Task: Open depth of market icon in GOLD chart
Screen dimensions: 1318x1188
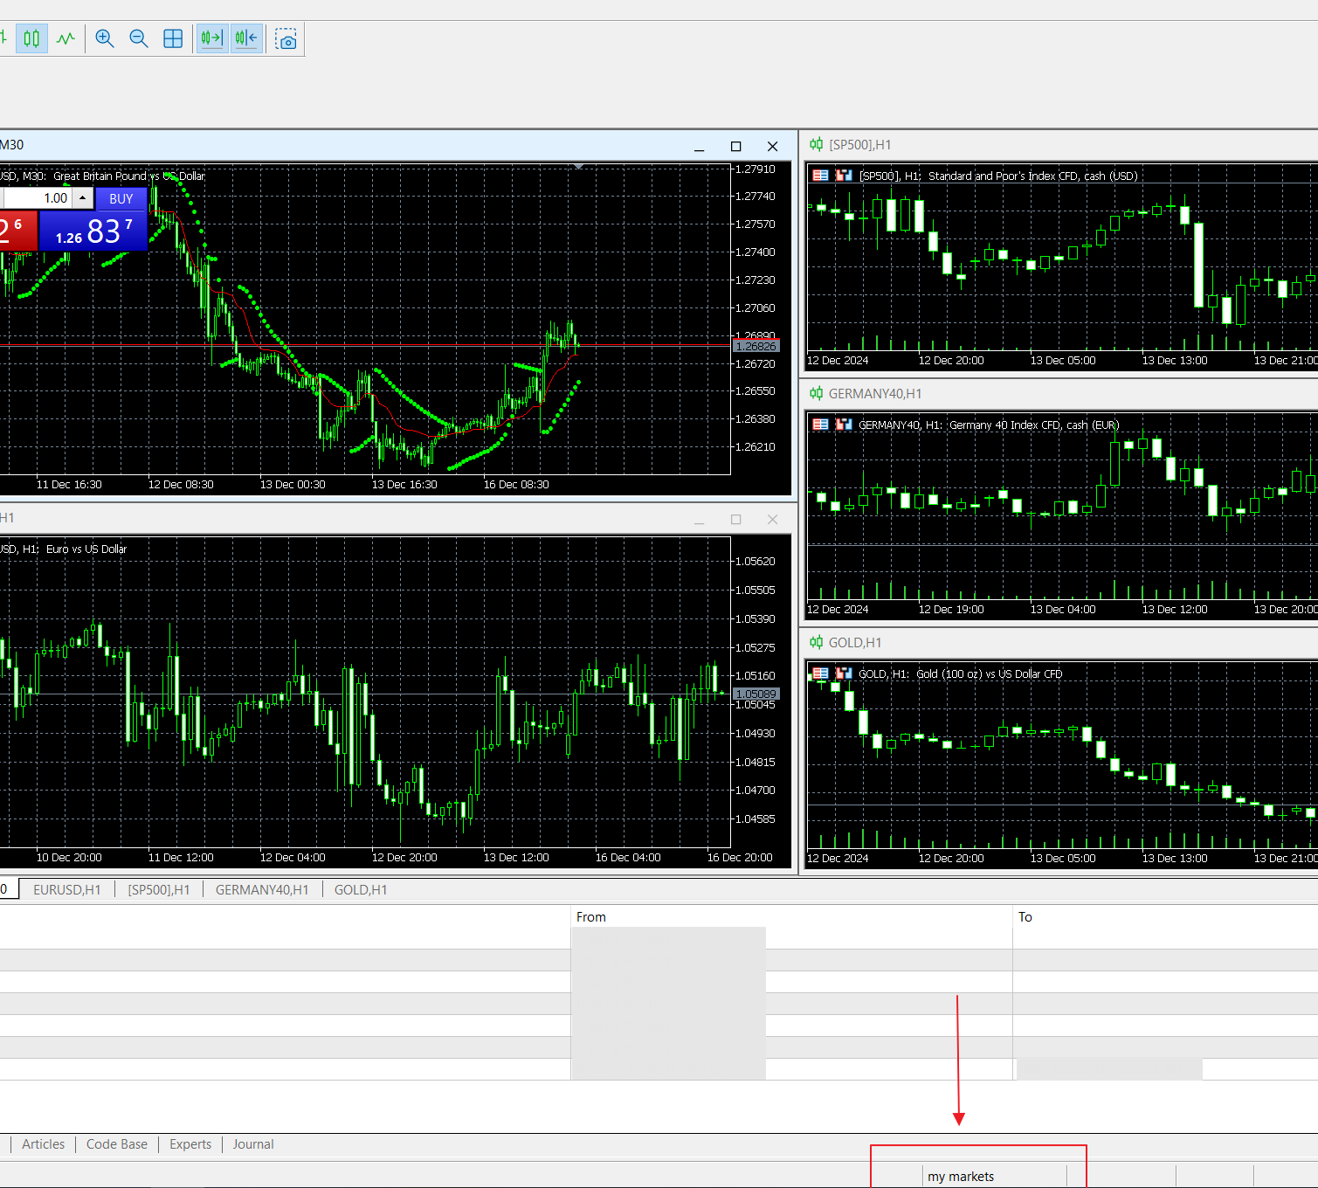Action: pos(821,673)
